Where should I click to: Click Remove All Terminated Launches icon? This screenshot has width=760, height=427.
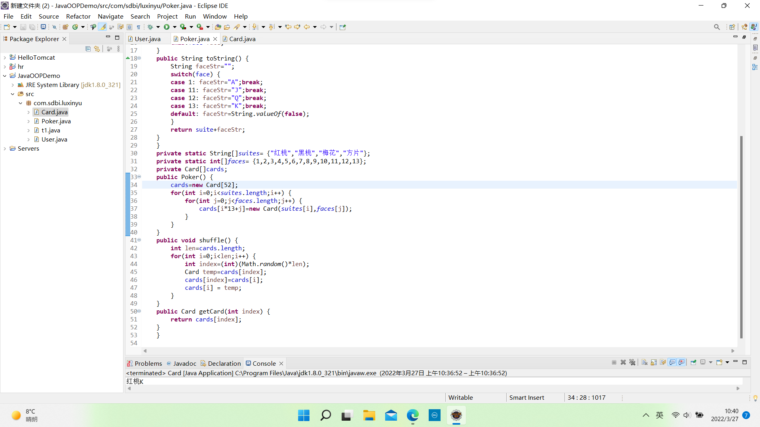click(632, 362)
